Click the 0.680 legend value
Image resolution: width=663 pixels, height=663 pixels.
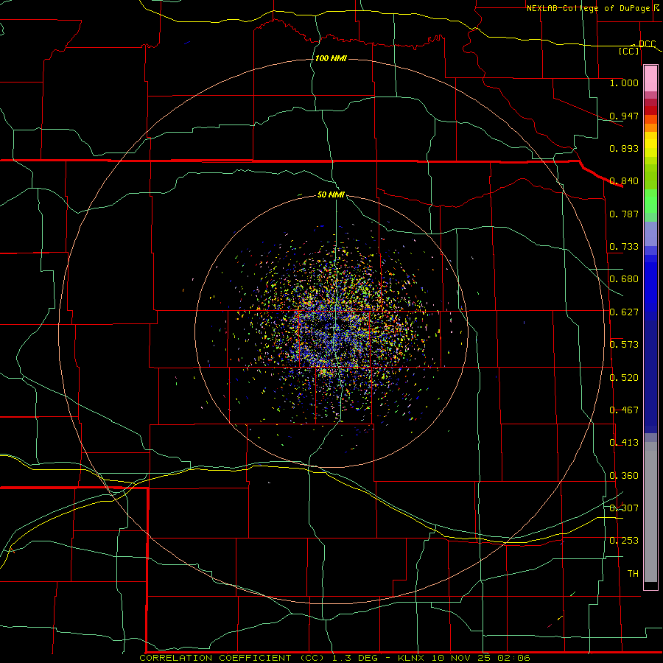[624, 279]
